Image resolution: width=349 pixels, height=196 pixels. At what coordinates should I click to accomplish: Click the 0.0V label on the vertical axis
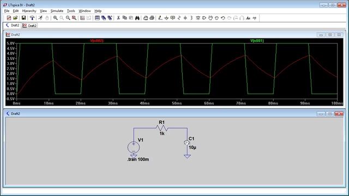(10, 94)
